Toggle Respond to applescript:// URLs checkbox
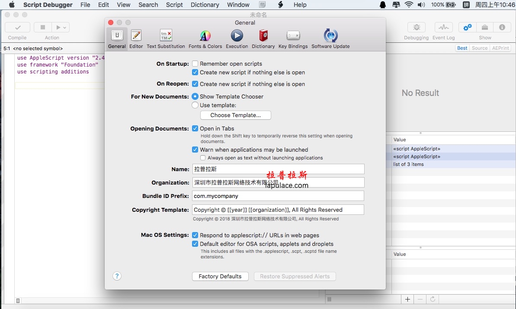 tap(195, 235)
